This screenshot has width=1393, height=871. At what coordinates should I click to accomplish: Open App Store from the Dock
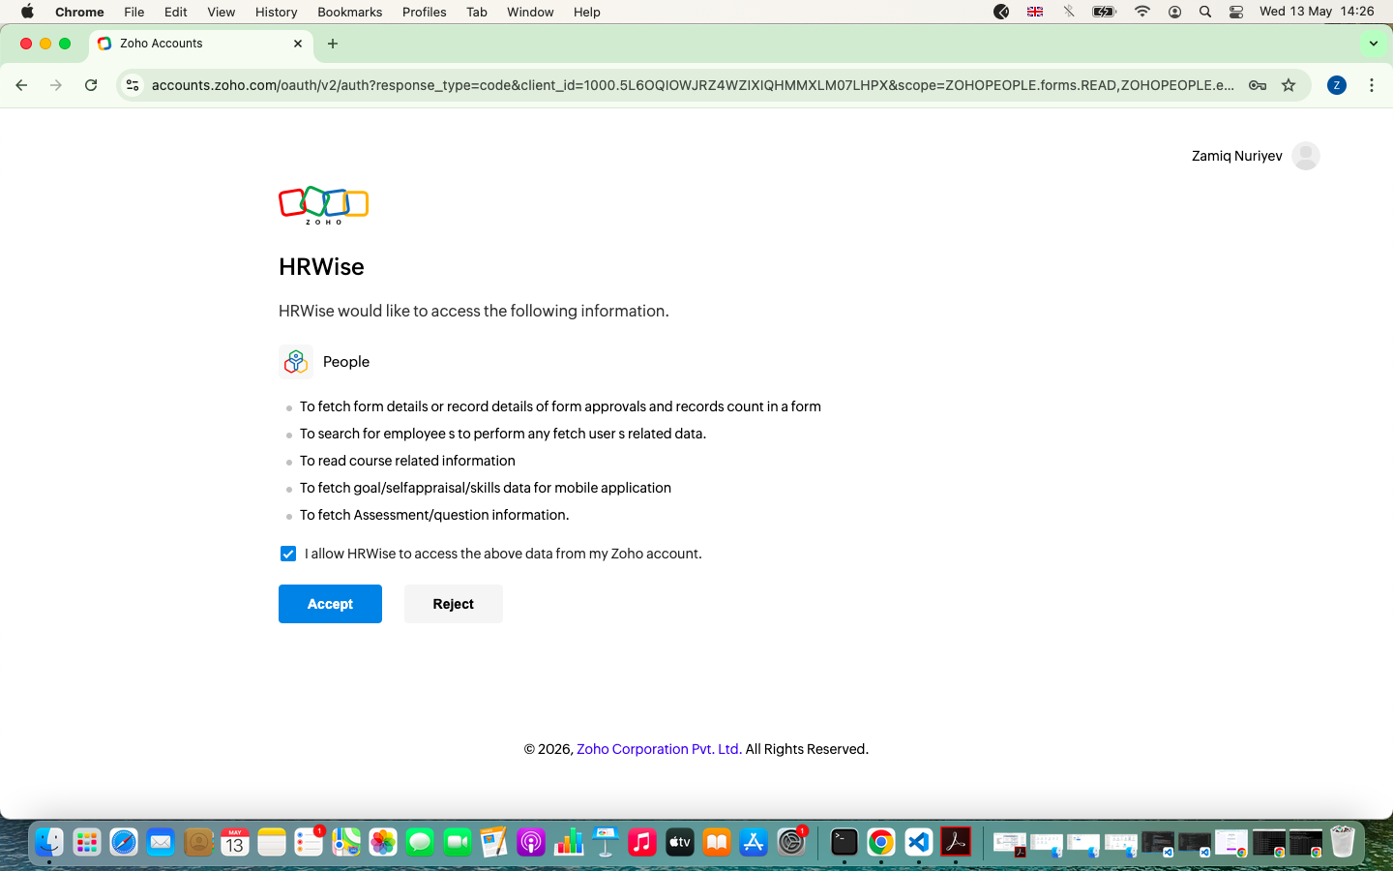(x=754, y=842)
